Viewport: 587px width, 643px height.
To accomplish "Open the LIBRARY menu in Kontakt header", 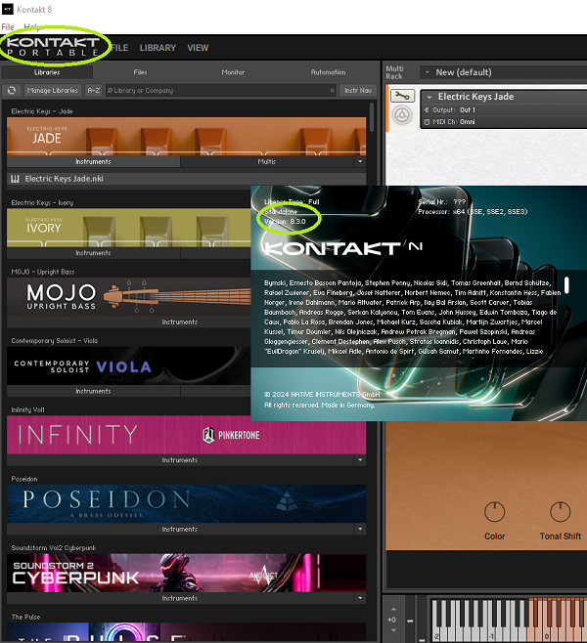I will pyautogui.click(x=158, y=48).
